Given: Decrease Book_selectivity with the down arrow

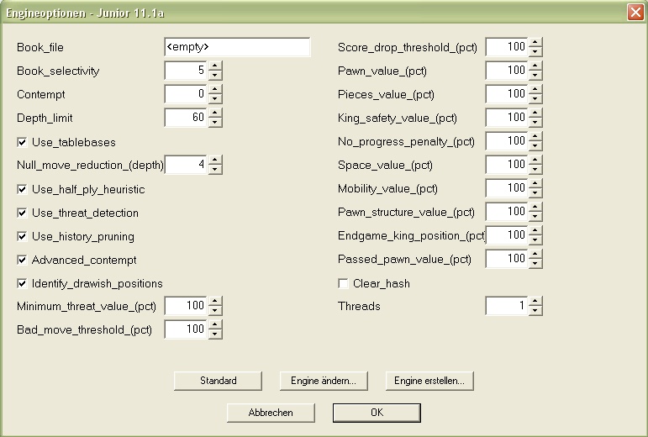Looking at the screenshot, I should [x=215, y=76].
